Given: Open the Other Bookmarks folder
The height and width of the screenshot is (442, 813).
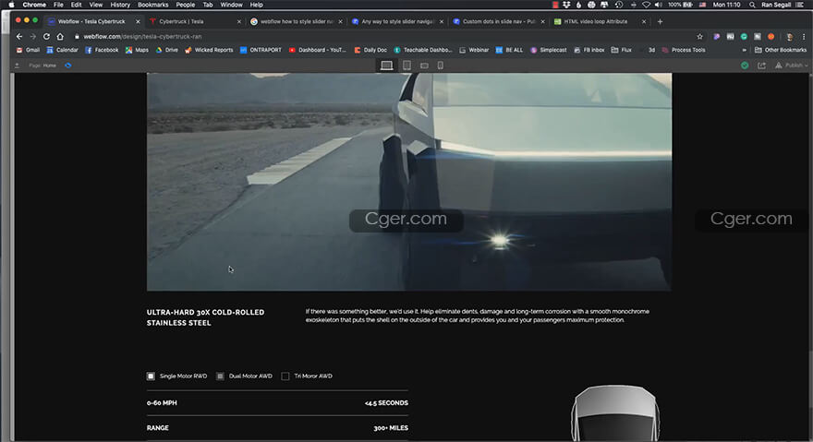Looking at the screenshot, I should 781,50.
